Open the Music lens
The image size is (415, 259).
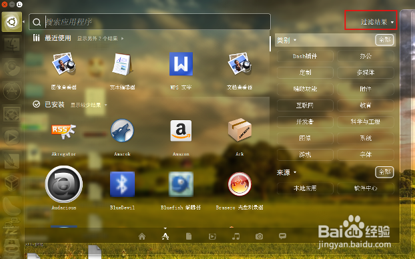[236, 236]
